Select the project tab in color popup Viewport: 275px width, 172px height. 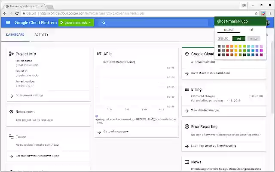pos(228,30)
